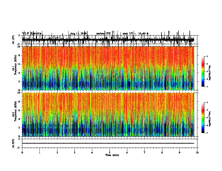The width and height of the screenshot is (222, 171).
Task: Select the "Aug.11, 2019" date label
Action: click(x=78, y=34)
